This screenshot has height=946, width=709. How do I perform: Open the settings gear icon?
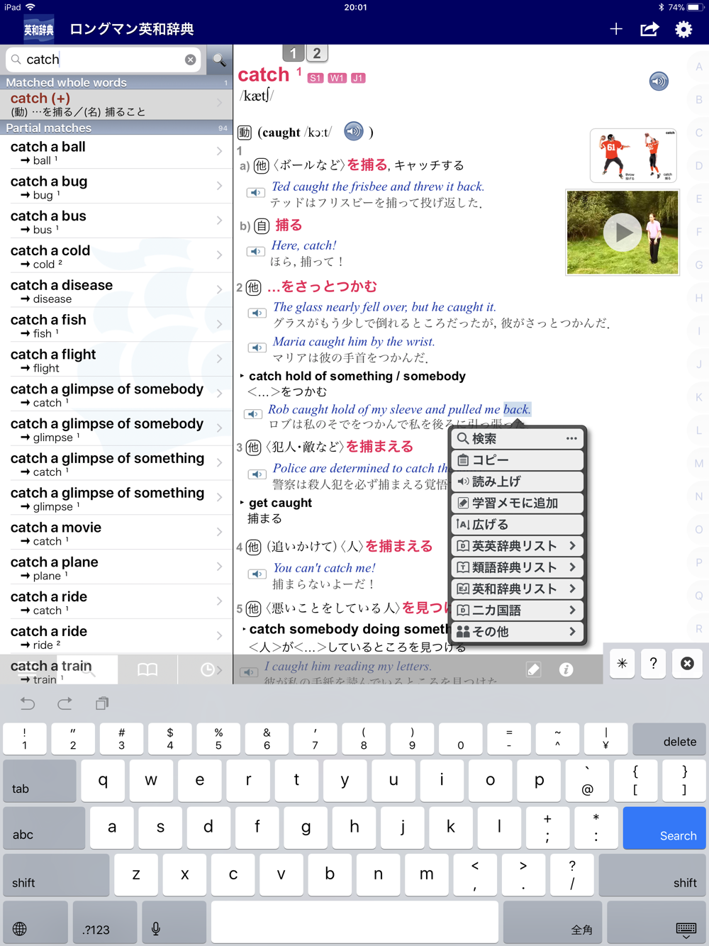[x=683, y=29]
